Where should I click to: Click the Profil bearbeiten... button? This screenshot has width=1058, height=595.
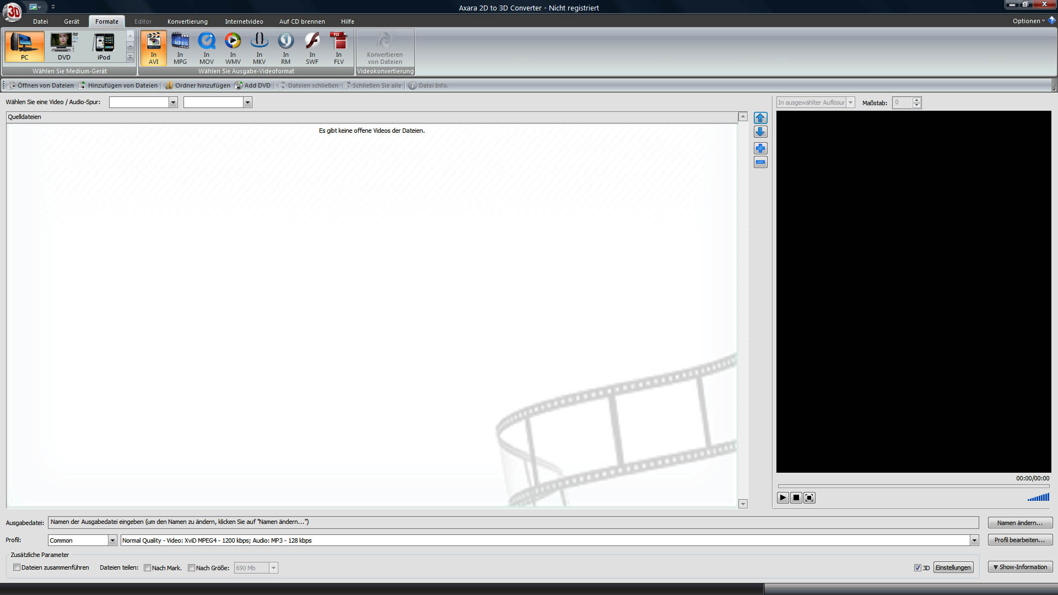point(1020,540)
